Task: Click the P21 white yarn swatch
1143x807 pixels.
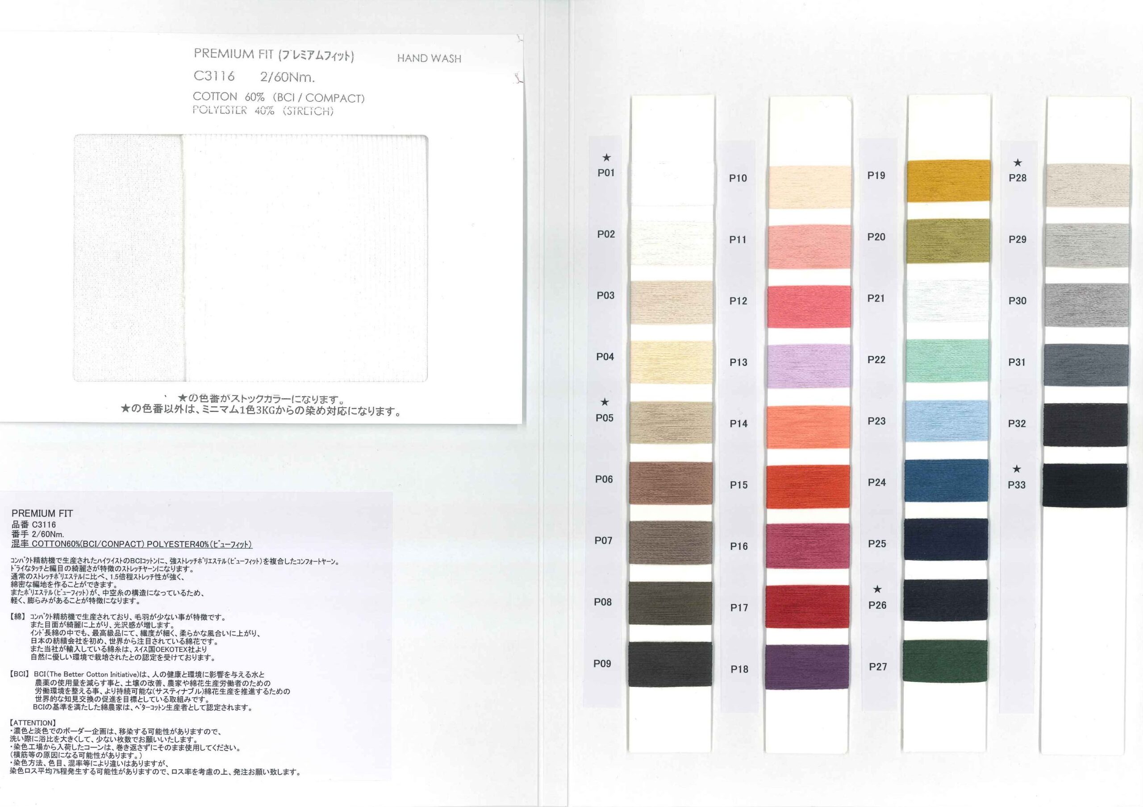Action: pos(948,301)
